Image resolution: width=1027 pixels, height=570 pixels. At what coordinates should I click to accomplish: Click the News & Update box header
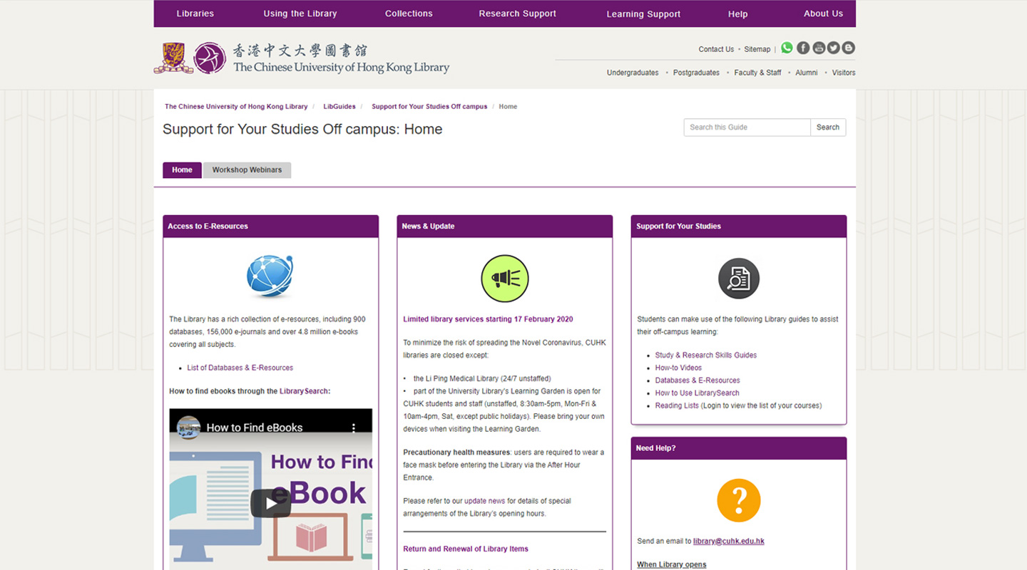(505, 227)
